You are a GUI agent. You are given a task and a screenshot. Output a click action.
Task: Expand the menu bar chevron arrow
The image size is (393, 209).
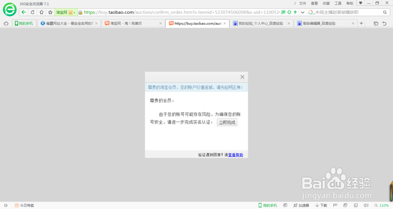pyautogui.click(x=295, y=3)
